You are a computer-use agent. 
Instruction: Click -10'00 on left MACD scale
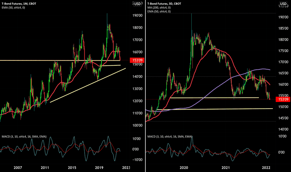pos(137,160)
